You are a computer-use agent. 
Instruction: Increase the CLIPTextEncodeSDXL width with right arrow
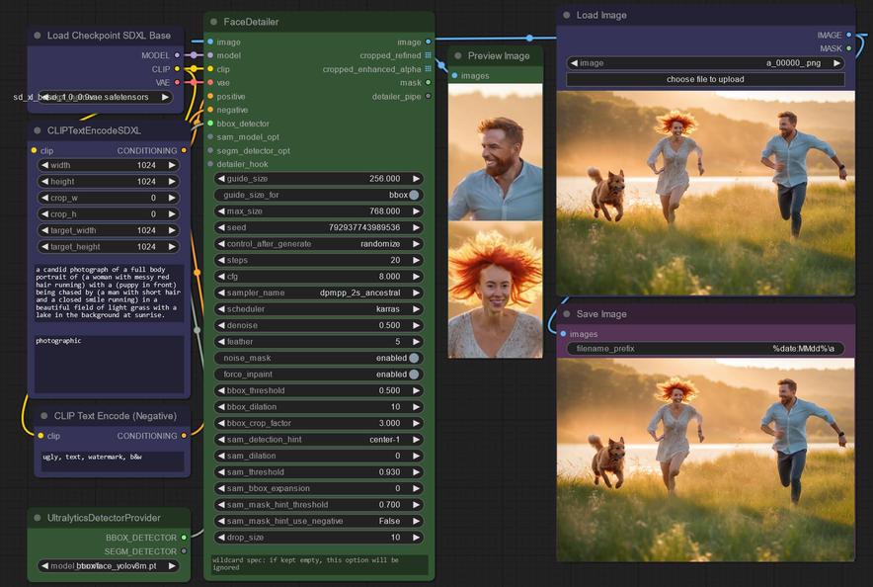pyautogui.click(x=172, y=165)
